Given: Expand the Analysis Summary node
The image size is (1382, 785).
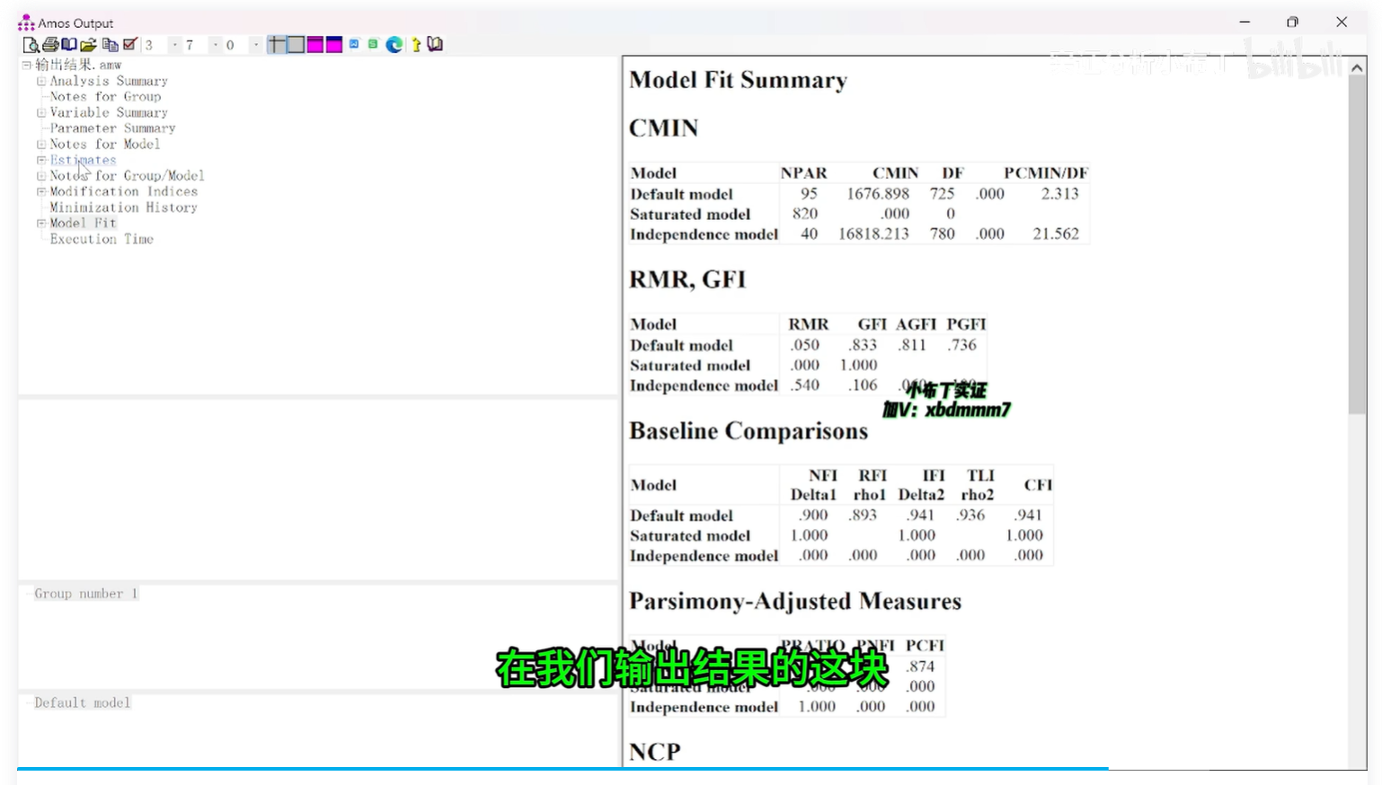Looking at the screenshot, I should coord(41,81).
